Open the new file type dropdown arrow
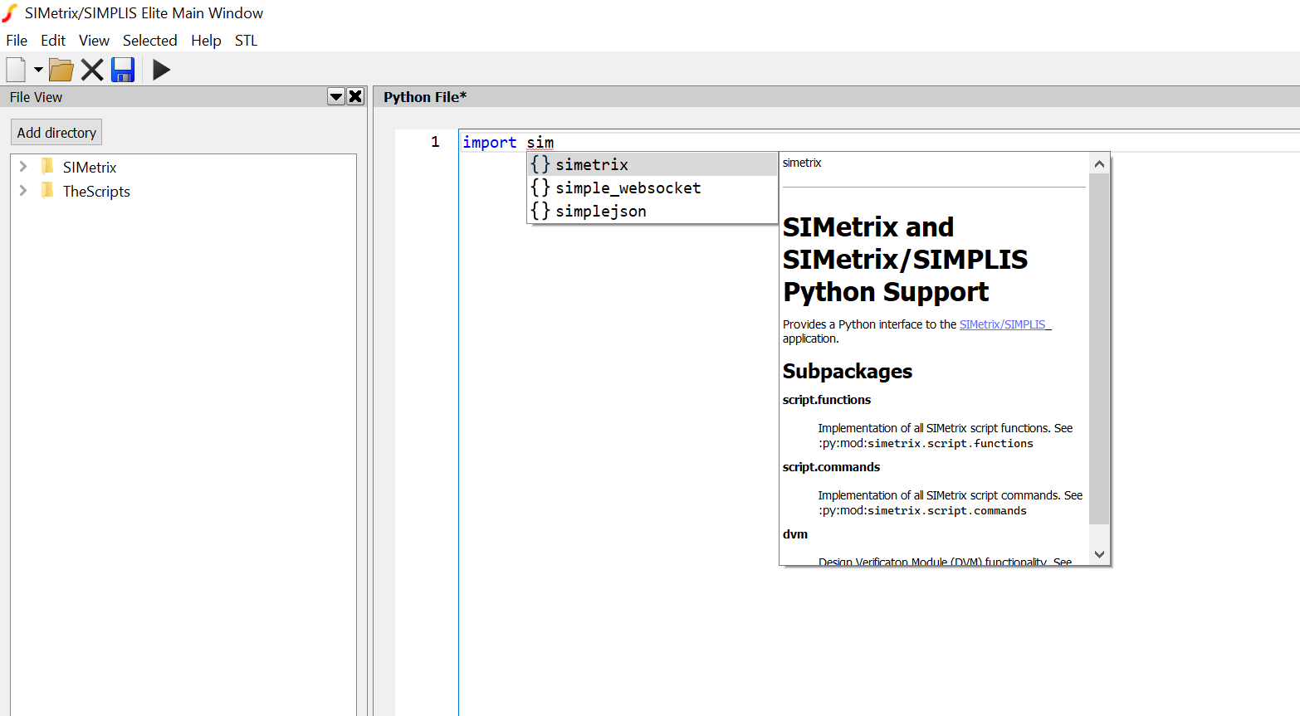This screenshot has width=1300, height=716. [x=38, y=70]
